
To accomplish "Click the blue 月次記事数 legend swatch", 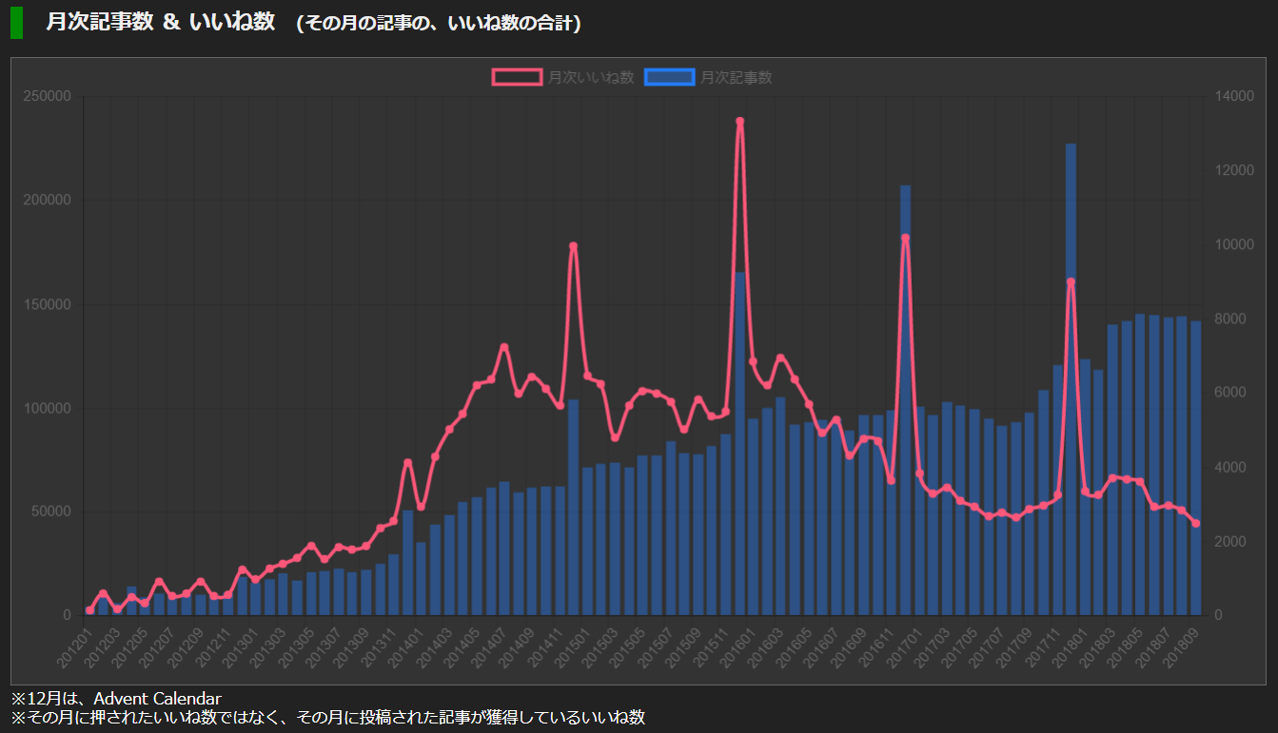I will (669, 77).
